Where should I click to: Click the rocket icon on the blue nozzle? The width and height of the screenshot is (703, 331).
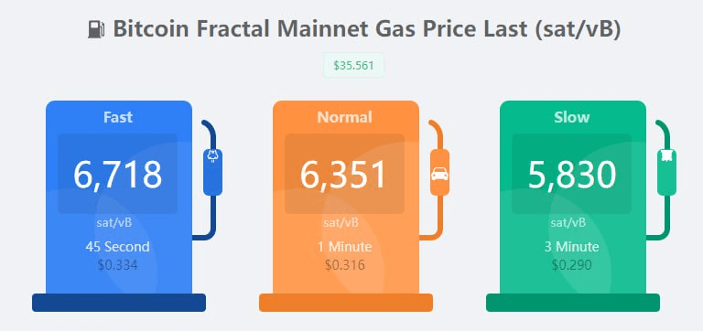pyautogui.click(x=212, y=156)
